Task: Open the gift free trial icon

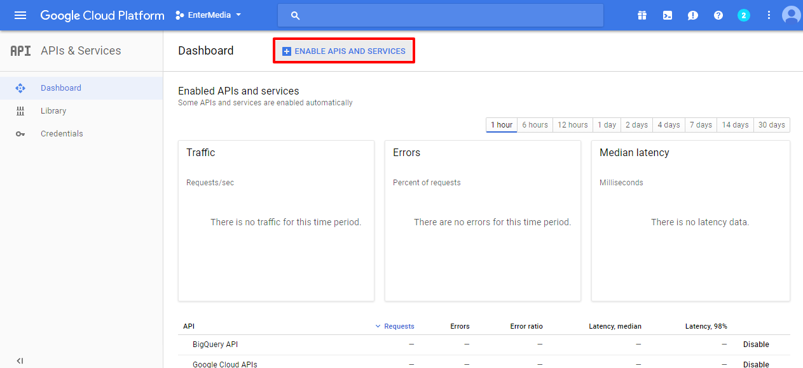Action: pyautogui.click(x=642, y=15)
